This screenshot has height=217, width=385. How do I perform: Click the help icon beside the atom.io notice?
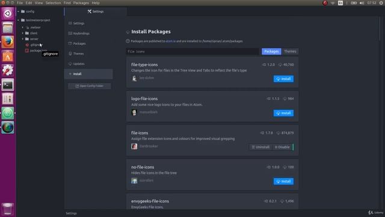tap(128, 41)
